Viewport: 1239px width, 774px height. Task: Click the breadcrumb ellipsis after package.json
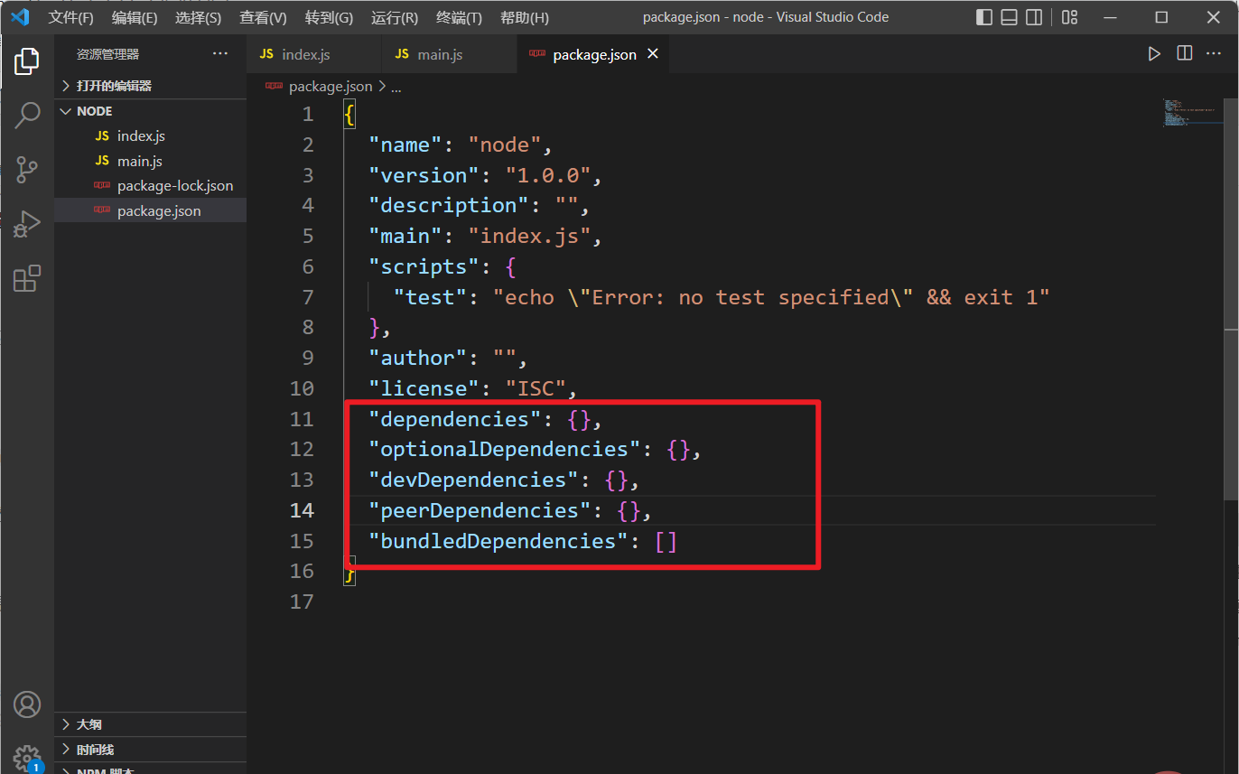point(396,87)
